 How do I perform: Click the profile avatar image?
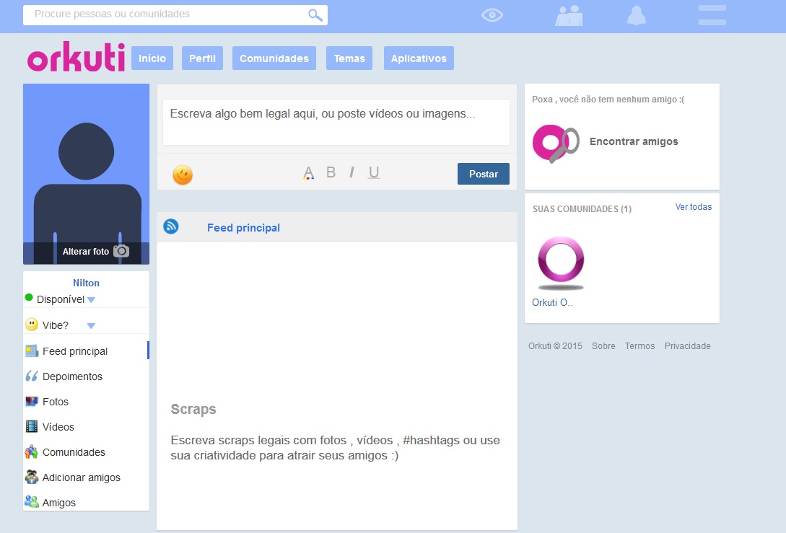[86, 174]
